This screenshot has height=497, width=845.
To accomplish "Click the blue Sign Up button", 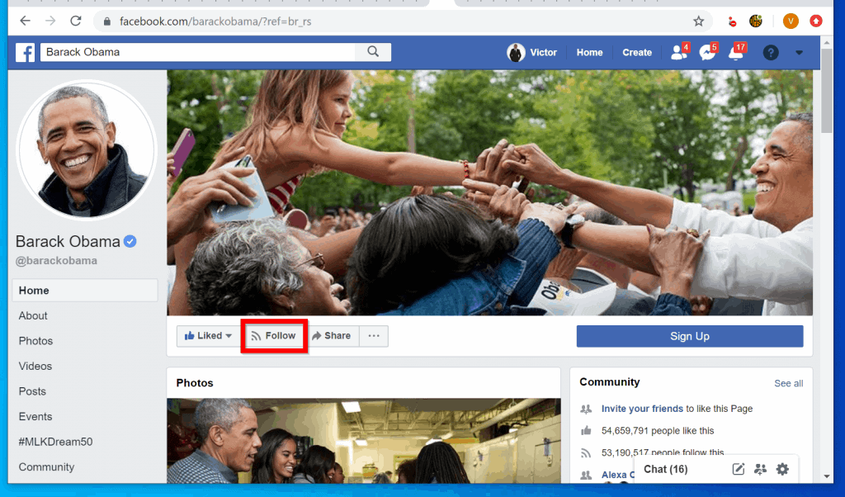I will [690, 336].
